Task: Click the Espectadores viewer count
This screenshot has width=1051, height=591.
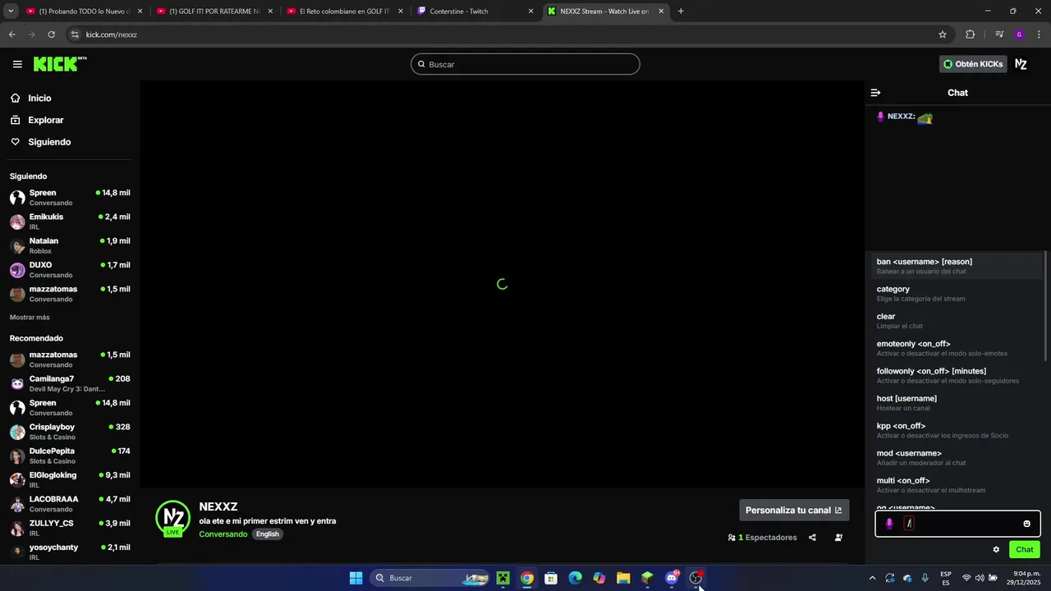Action: coord(762,538)
